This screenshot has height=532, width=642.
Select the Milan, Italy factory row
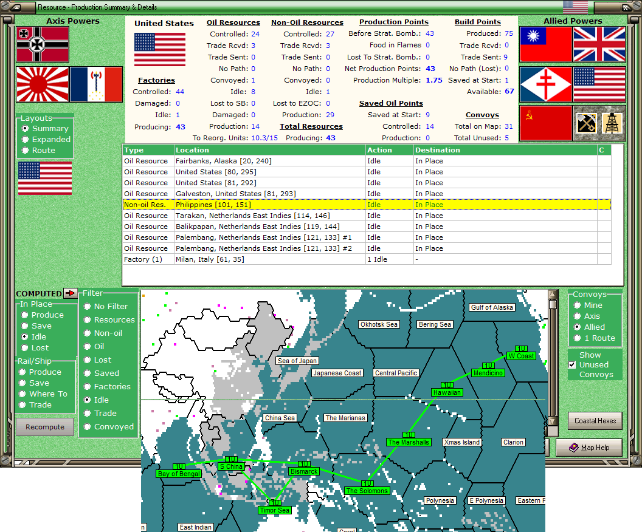(x=367, y=259)
